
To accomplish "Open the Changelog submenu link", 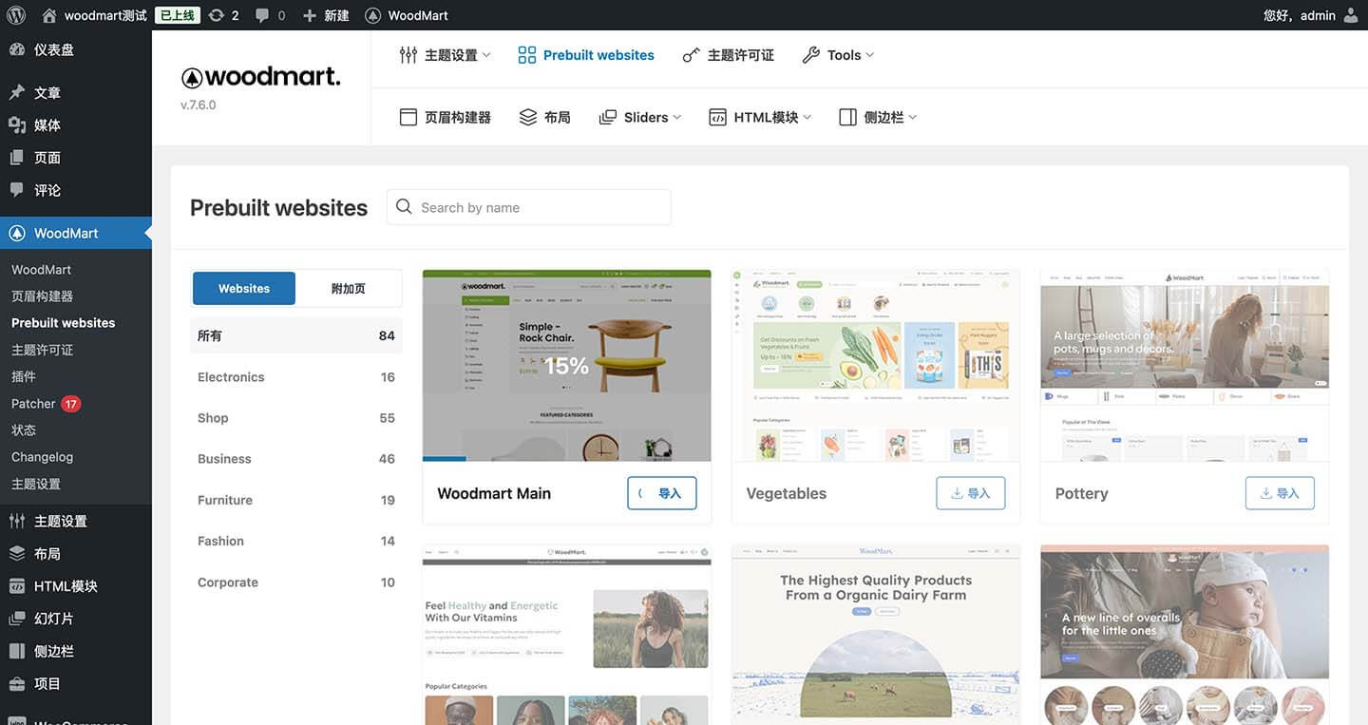I will tap(42, 457).
